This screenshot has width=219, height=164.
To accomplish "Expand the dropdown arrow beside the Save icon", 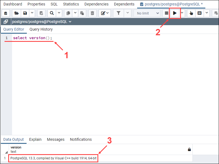I will (32, 13).
